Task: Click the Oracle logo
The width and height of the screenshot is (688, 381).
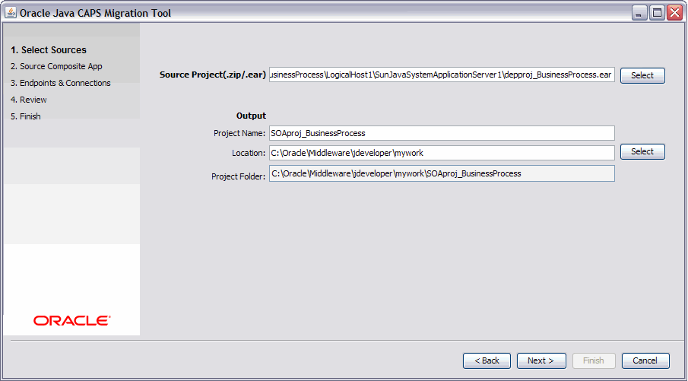Action: [x=71, y=321]
